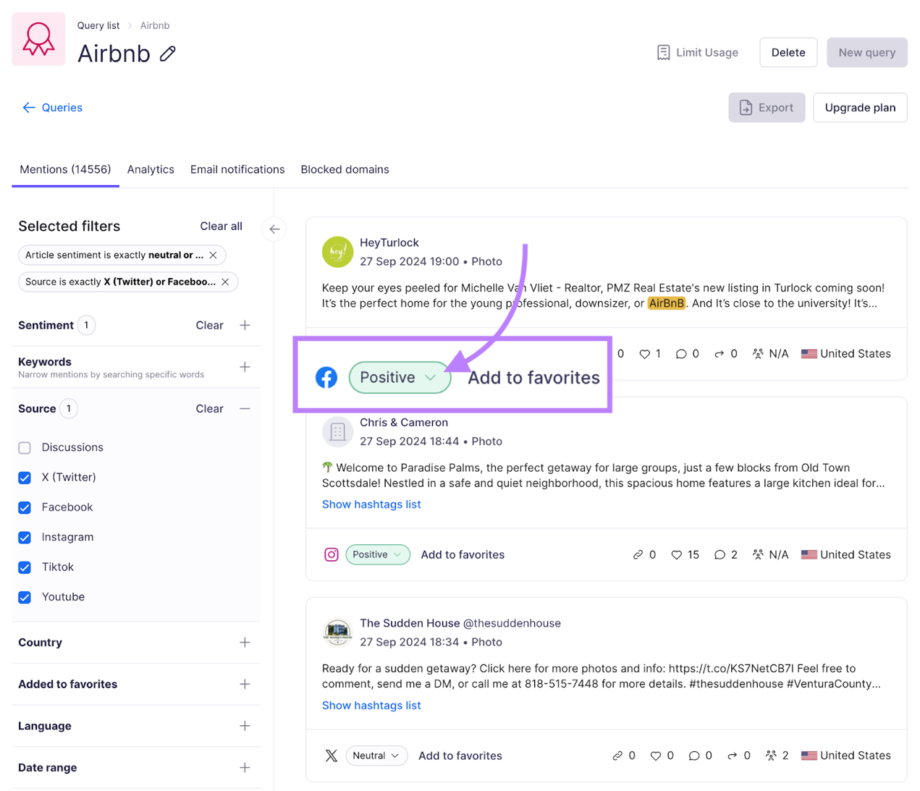Click the heart likes icon on Instagram mention
The width and height of the screenshot is (920, 791).
tap(676, 554)
